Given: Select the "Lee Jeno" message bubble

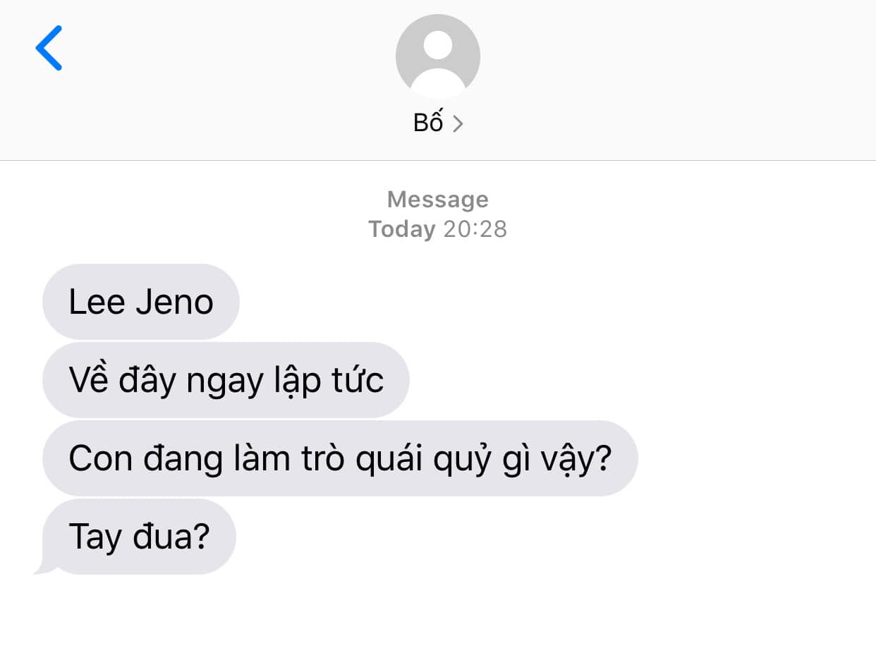Looking at the screenshot, I should click(141, 302).
